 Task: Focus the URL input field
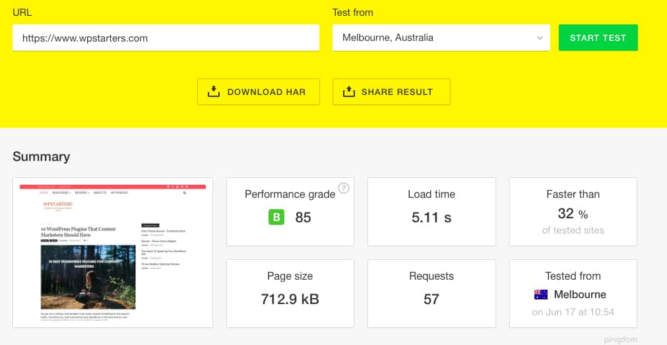(x=166, y=38)
